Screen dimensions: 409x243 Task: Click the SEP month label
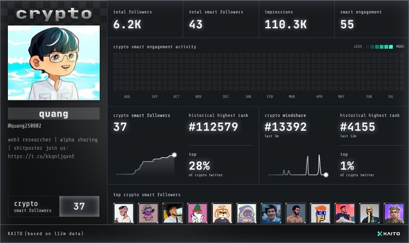(x=155, y=96)
